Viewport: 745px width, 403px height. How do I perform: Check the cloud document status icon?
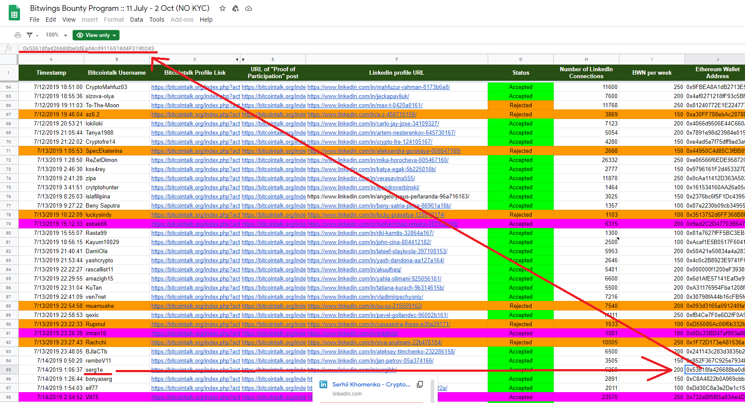[249, 8]
